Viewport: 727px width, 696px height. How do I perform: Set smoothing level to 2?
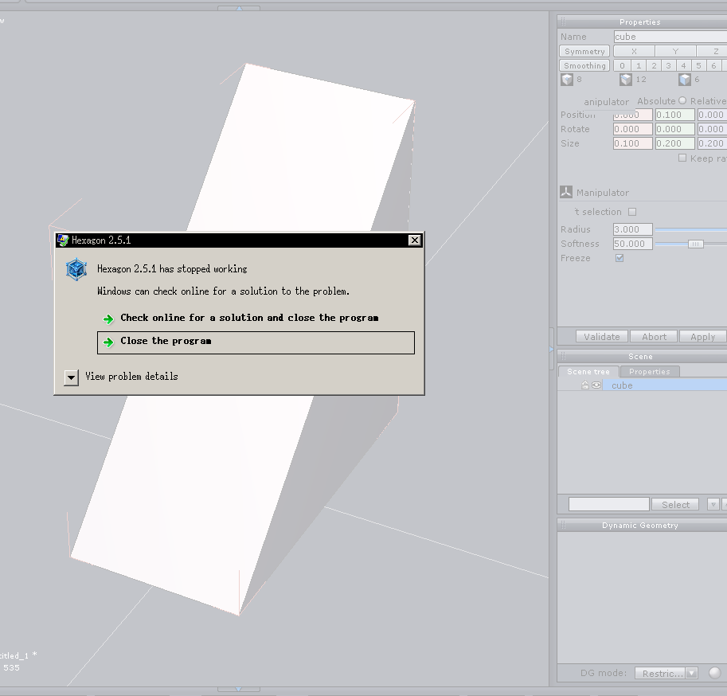pyautogui.click(x=654, y=65)
